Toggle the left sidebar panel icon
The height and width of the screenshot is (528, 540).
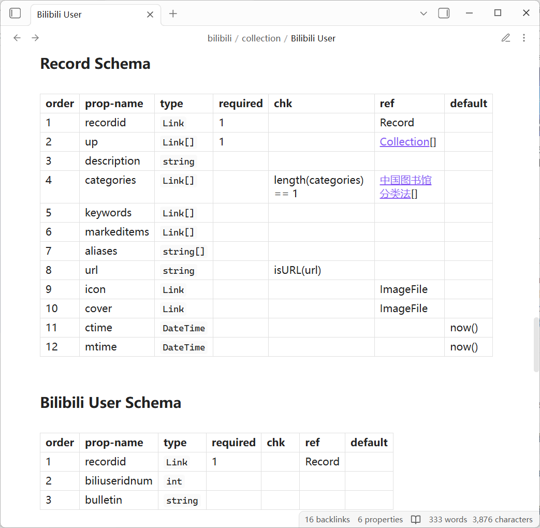point(16,13)
